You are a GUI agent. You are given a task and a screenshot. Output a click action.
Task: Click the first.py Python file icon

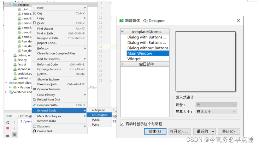15,60
